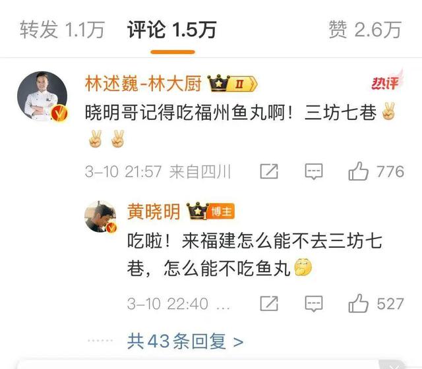Open 黄晓明 profile via username

(154, 212)
